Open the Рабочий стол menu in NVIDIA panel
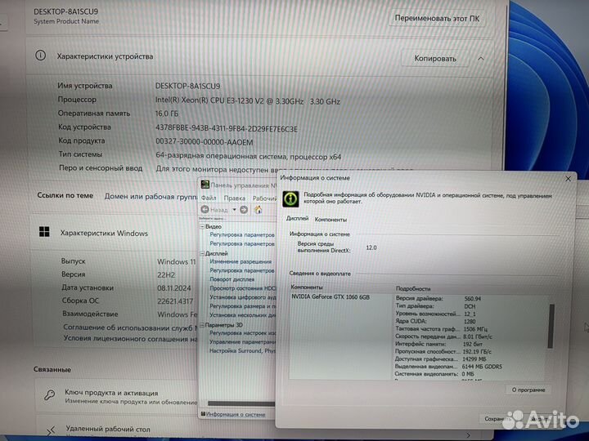Viewport: 589px width, 441px height. coord(264,198)
